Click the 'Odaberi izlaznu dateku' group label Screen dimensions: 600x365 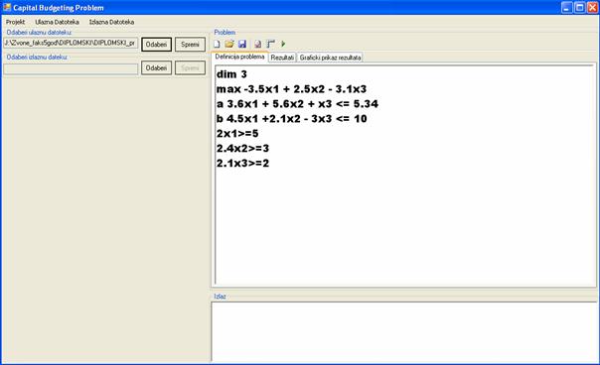(x=37, y=57)
